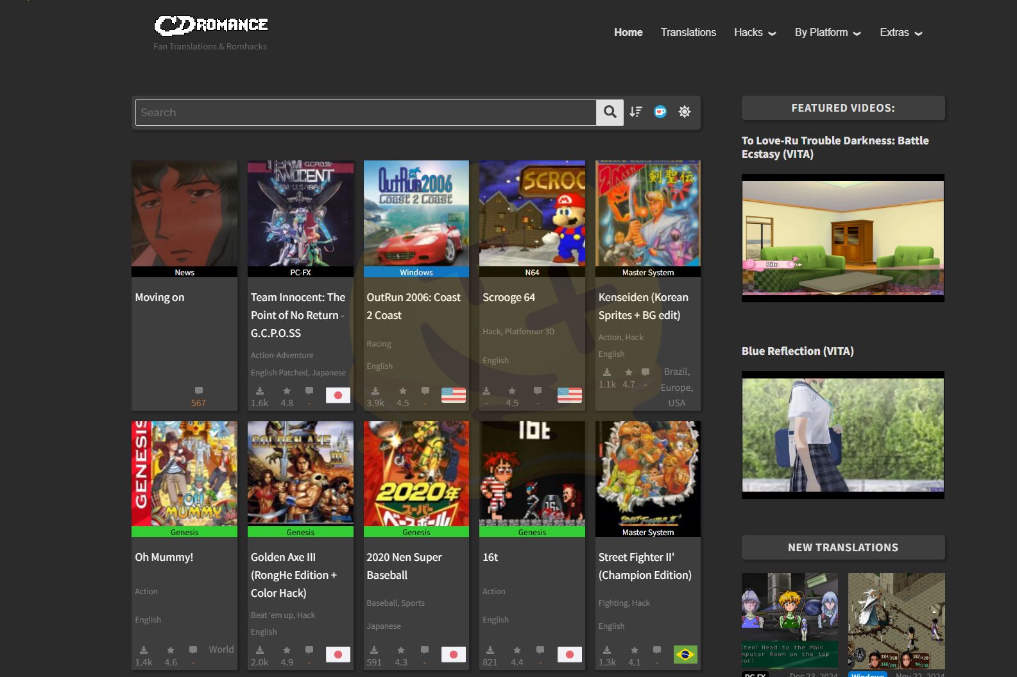Open the Blue Reflection video thumbnail
The width and height of the screenshot is (1017, 677).
(843, 435)
